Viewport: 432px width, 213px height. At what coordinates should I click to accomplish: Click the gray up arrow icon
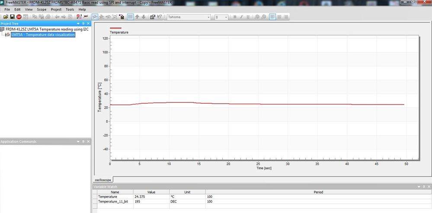point(137,17)
